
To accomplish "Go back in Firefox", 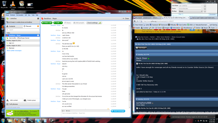I will [x=135, y=21].
